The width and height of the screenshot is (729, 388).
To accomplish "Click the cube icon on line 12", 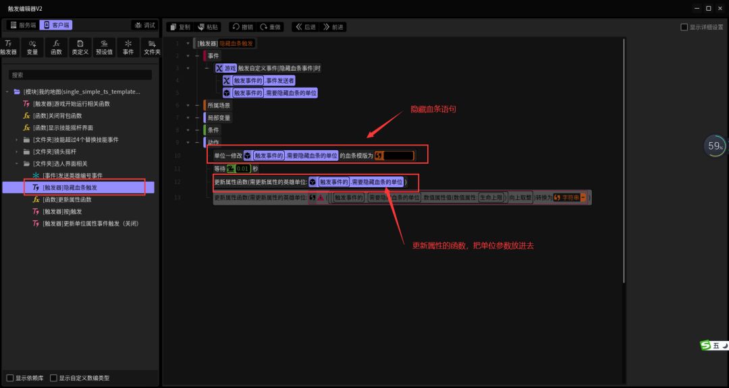I will (313, 183).
